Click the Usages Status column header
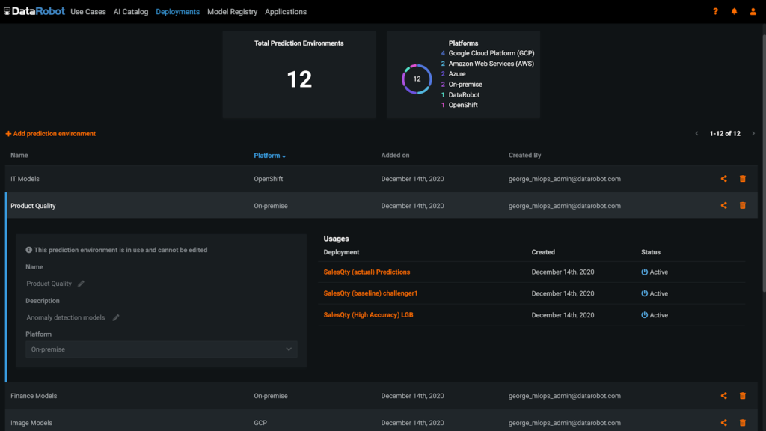 651,252
